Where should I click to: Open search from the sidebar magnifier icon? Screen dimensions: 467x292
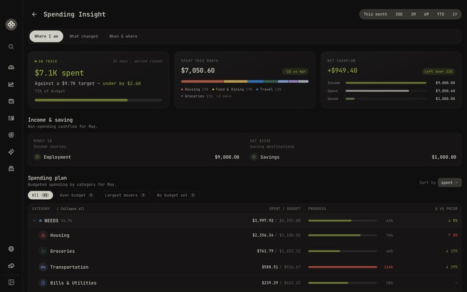11,47
